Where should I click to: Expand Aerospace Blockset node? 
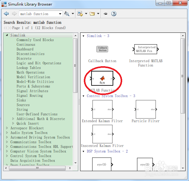(x=7, y=128)
